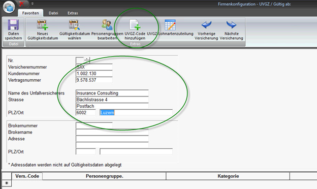The height and width of the screenshot is (189, 317).
Task: Go to Vorherige Versicherung arrow
Action: [206, 25]
